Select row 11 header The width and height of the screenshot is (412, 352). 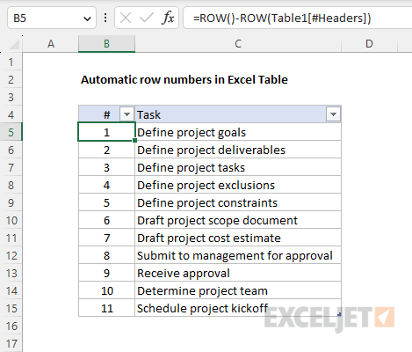[x=11, y=238]
